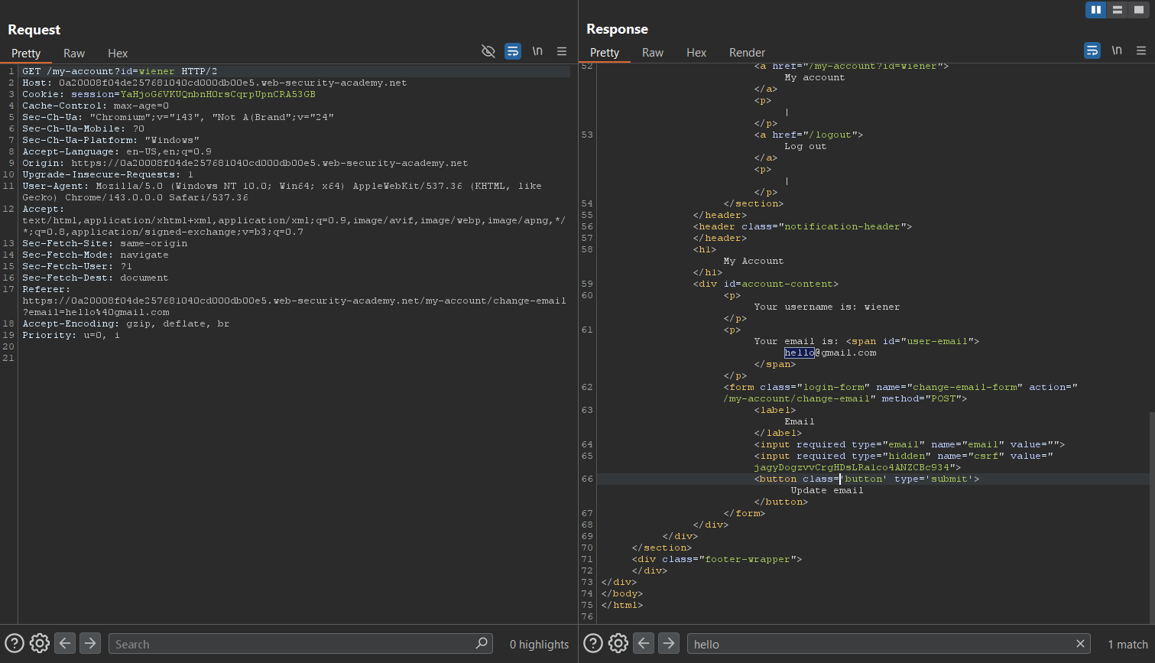Open Request panel hamburger options menu
The image size is (1155, 663).
[562, 51]
